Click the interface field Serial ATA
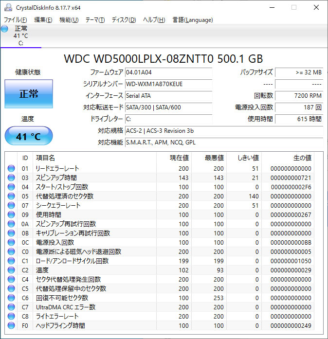This screenshot has height=339, width=328. click(x=168, y=96)
